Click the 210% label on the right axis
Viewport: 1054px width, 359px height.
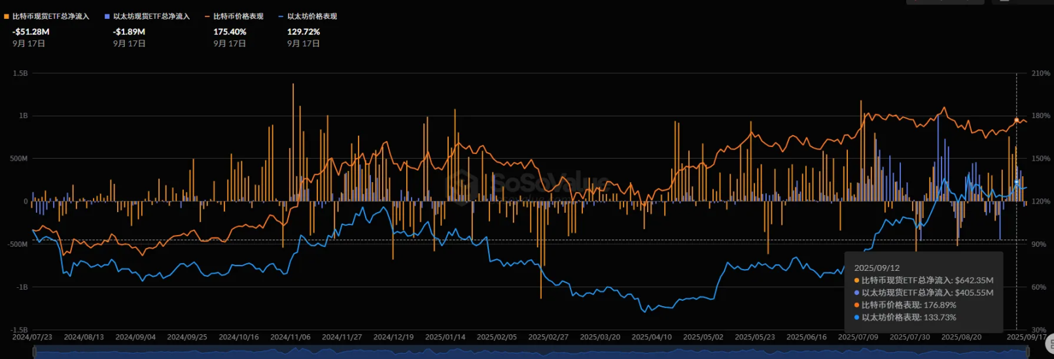click(x=1040, y=73)
